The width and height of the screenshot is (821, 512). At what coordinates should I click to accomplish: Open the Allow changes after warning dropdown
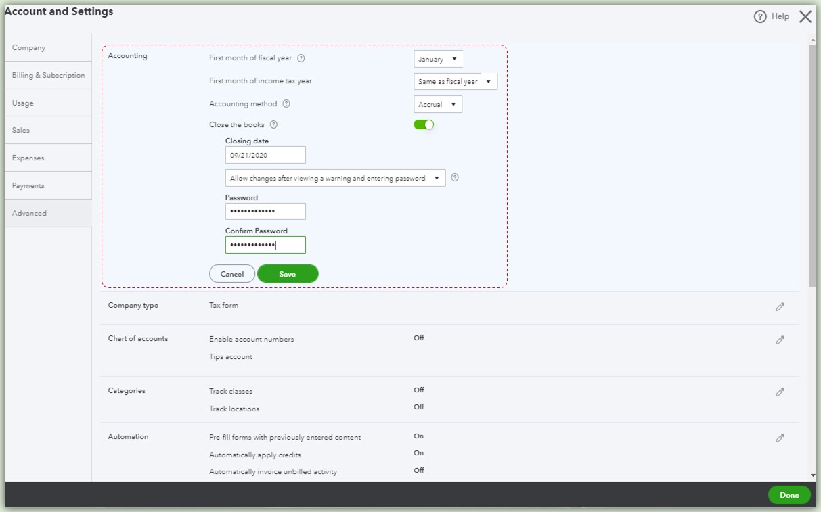tap(335, 179)
